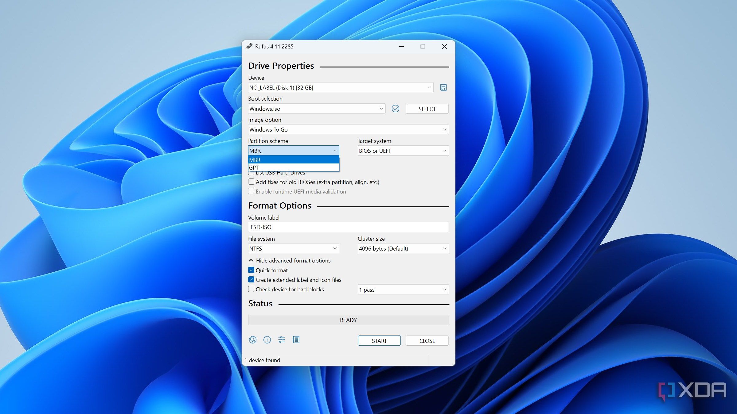Click the checksum checkmark icon beside Windows.iso

click(396, 109)
